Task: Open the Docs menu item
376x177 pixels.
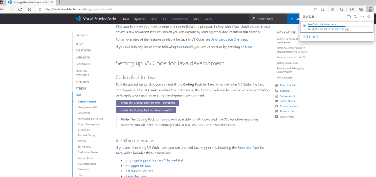Action: point(125,19)
